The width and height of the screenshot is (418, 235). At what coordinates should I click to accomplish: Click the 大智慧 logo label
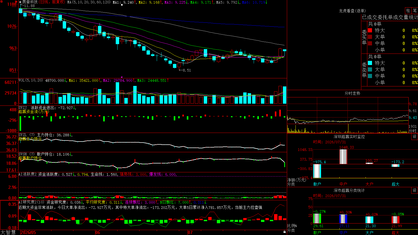click(8, 232)
